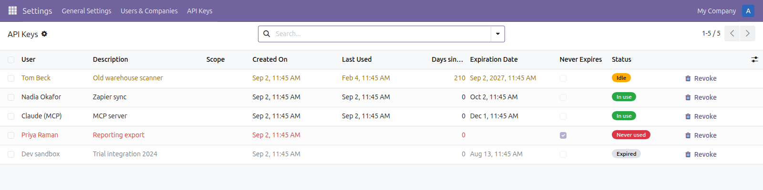This screenshot has width=763, height=190.
Task: Focus the Search input field
Action: point(381,34)
